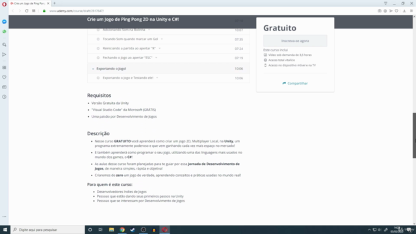Select the circle beside "Tocando Som quando marcar um Gol"
Image resolution: width=416 pixels, height=234 pixels.
tap(98, 39)
